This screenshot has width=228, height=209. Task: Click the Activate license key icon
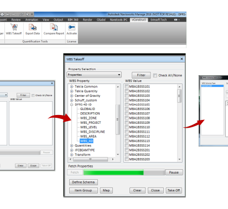tap(71, 27)
